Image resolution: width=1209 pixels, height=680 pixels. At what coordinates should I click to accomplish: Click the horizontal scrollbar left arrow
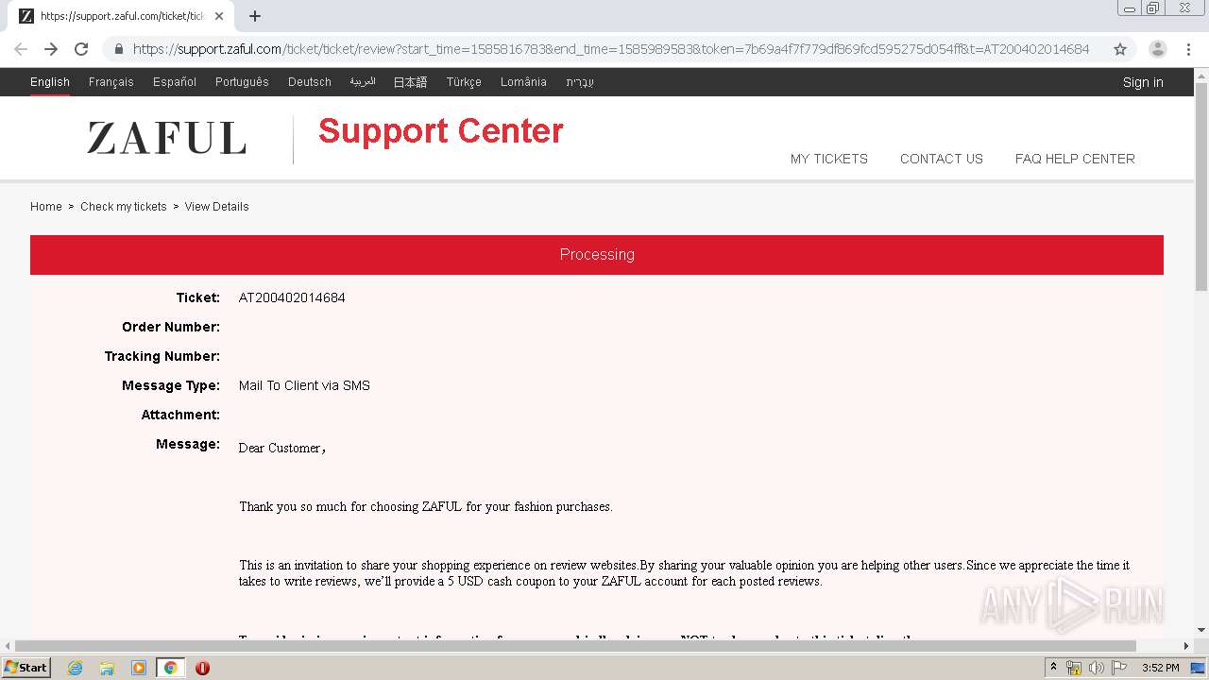(x=8, y=646)
